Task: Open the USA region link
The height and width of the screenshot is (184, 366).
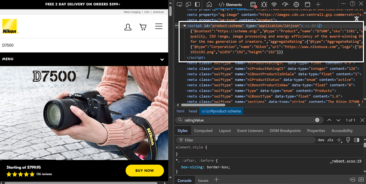Action: [x=147, y=12]
